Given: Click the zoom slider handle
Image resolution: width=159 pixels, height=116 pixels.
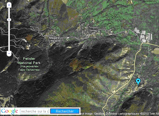Looking at the screenshot, I should click(x=9, y=20).
